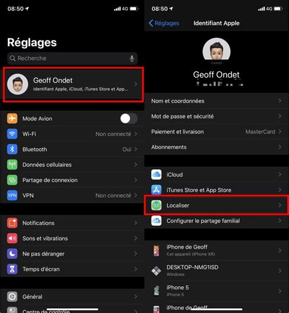Change the Identifiant Apple profile photo
The image size is (289, 313).
(x=216, y=51)
